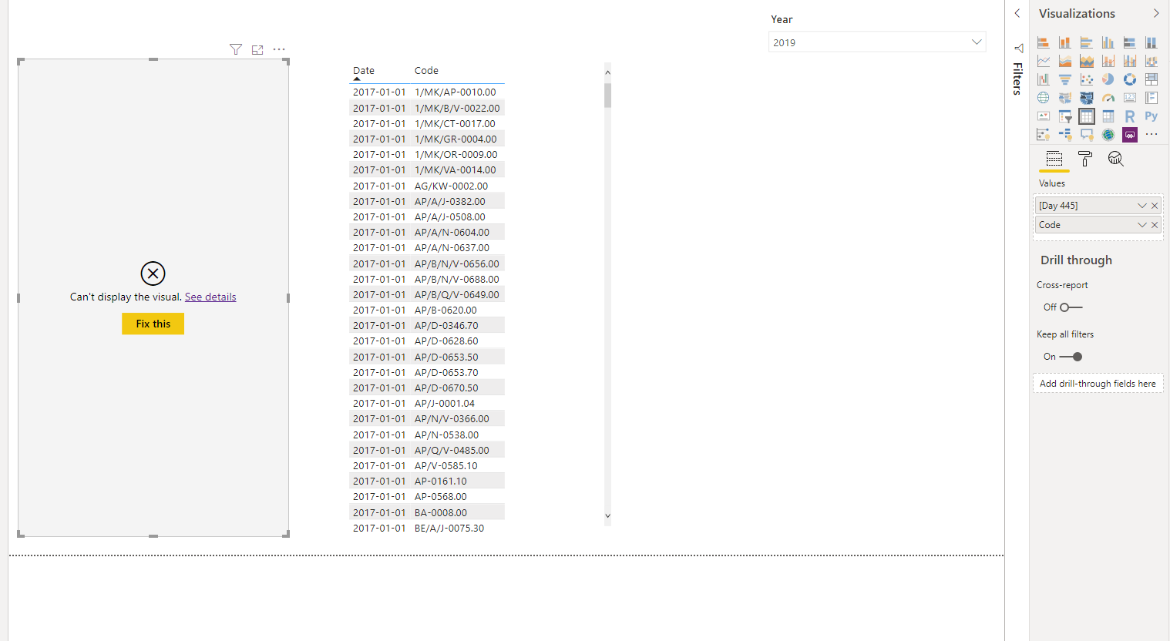The width and height of the screenshot is (1170, 641).
Task: Select the Python visual icon
Action: pos(1152,116)
